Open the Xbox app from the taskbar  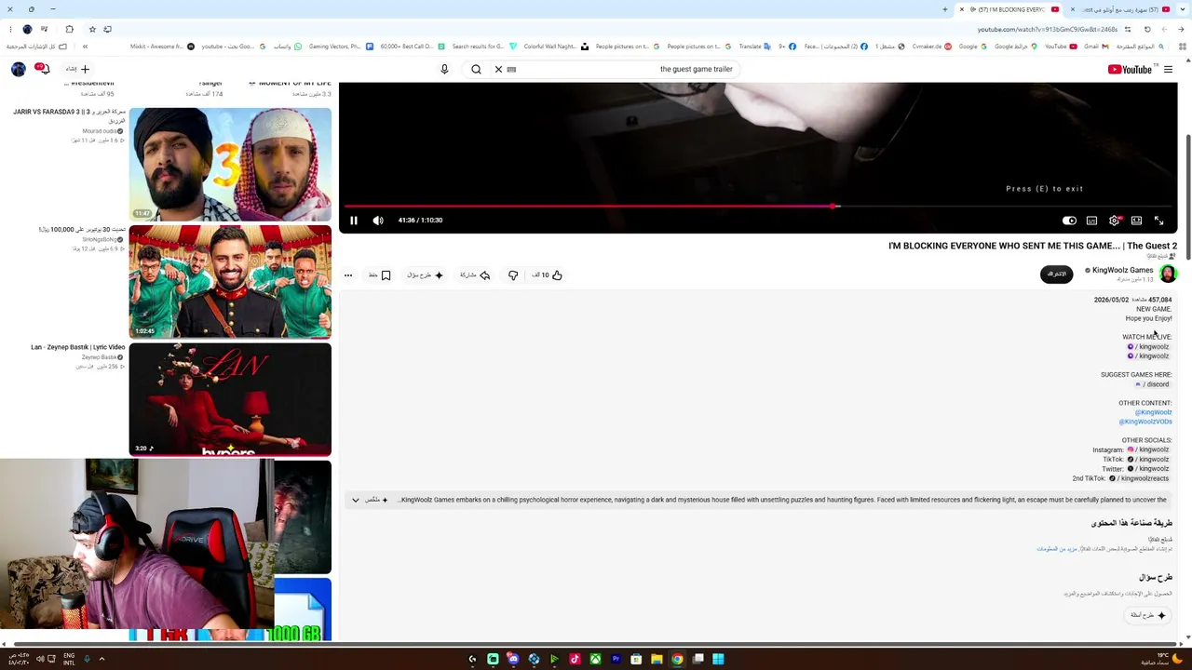pos(595,659)
